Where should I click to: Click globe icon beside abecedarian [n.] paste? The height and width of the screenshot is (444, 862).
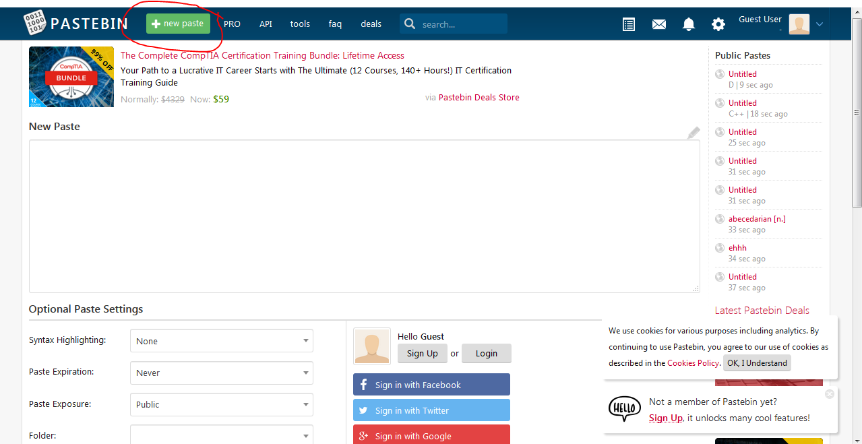point(720,219)
